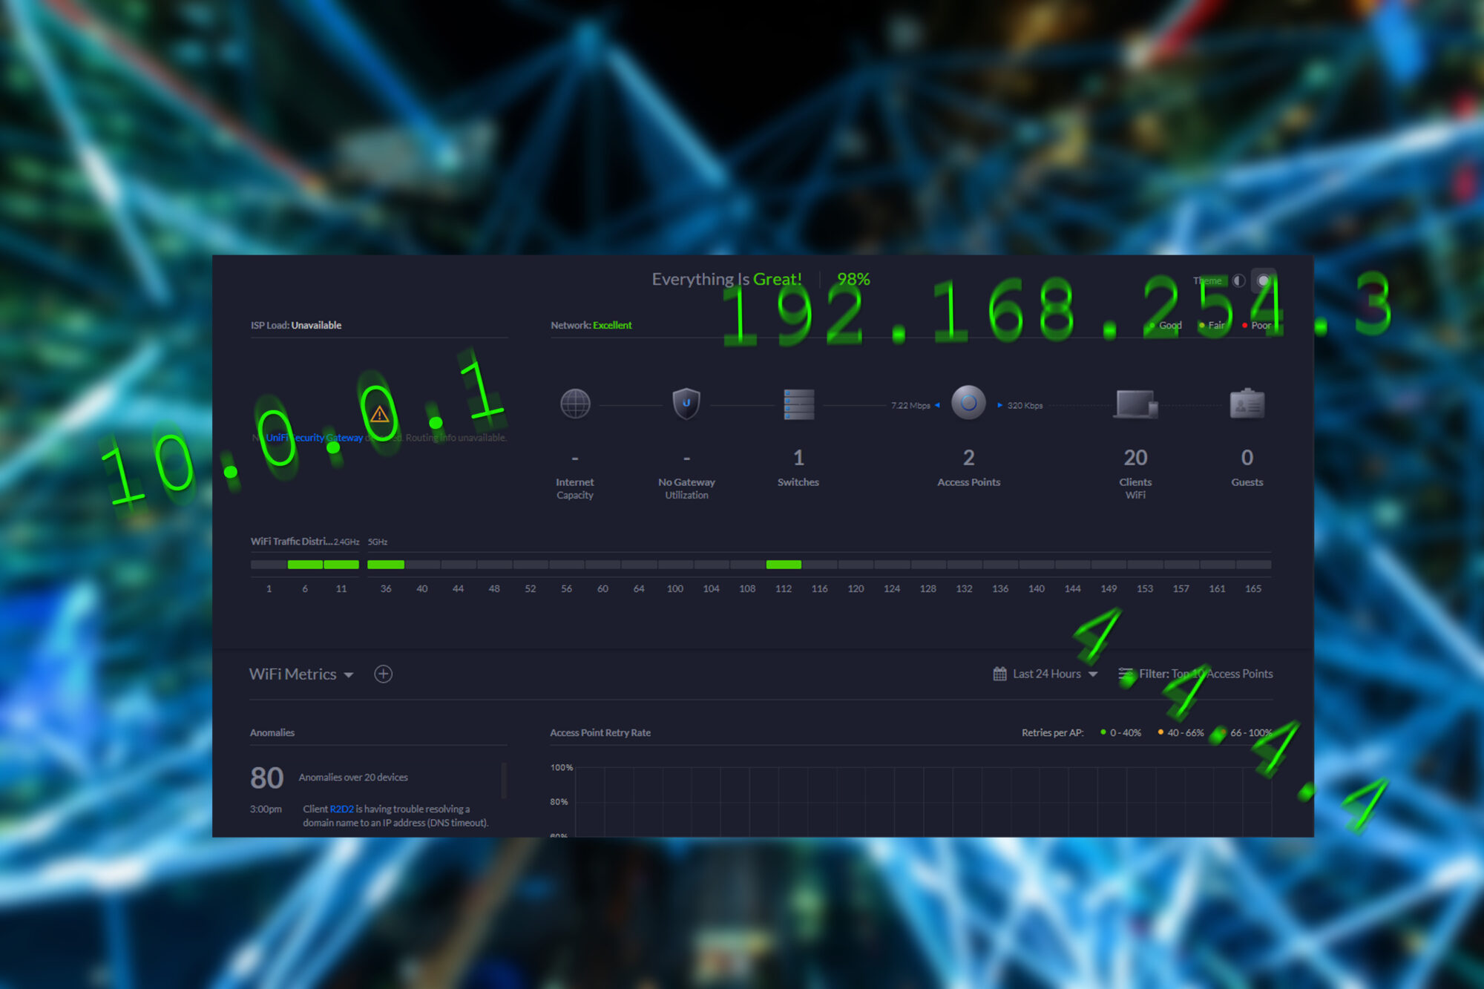Viewport: 1484px width, 989px height.
Task: Switch theme using the half-circle icon
Action: point(1238,280)
